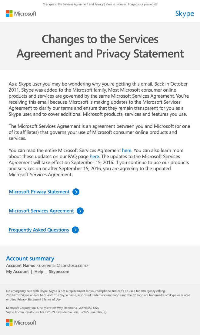Click the Skype logo in the header
Viewport: 200px width, 335px height.
(185, 14)
